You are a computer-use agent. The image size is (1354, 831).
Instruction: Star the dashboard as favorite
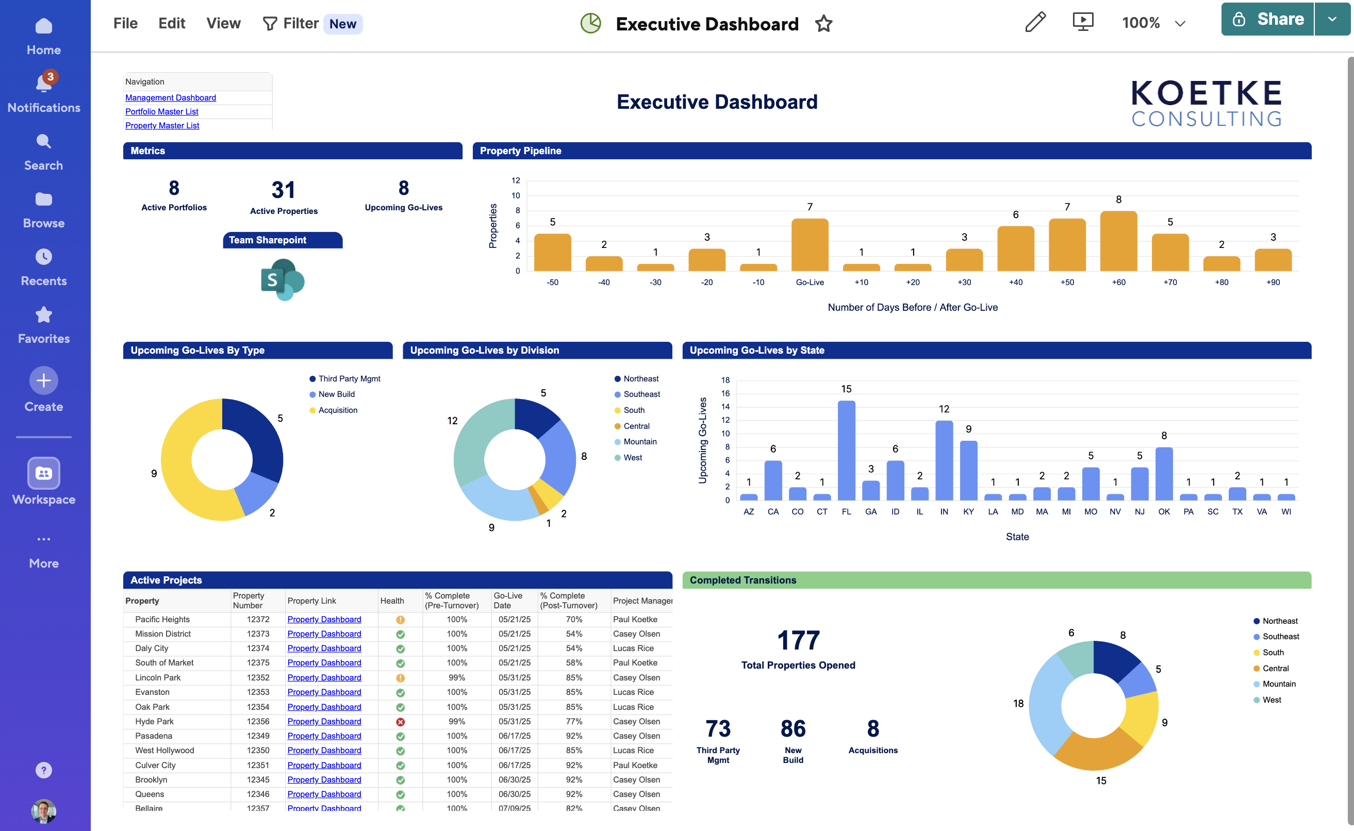[x=823, y=24]
